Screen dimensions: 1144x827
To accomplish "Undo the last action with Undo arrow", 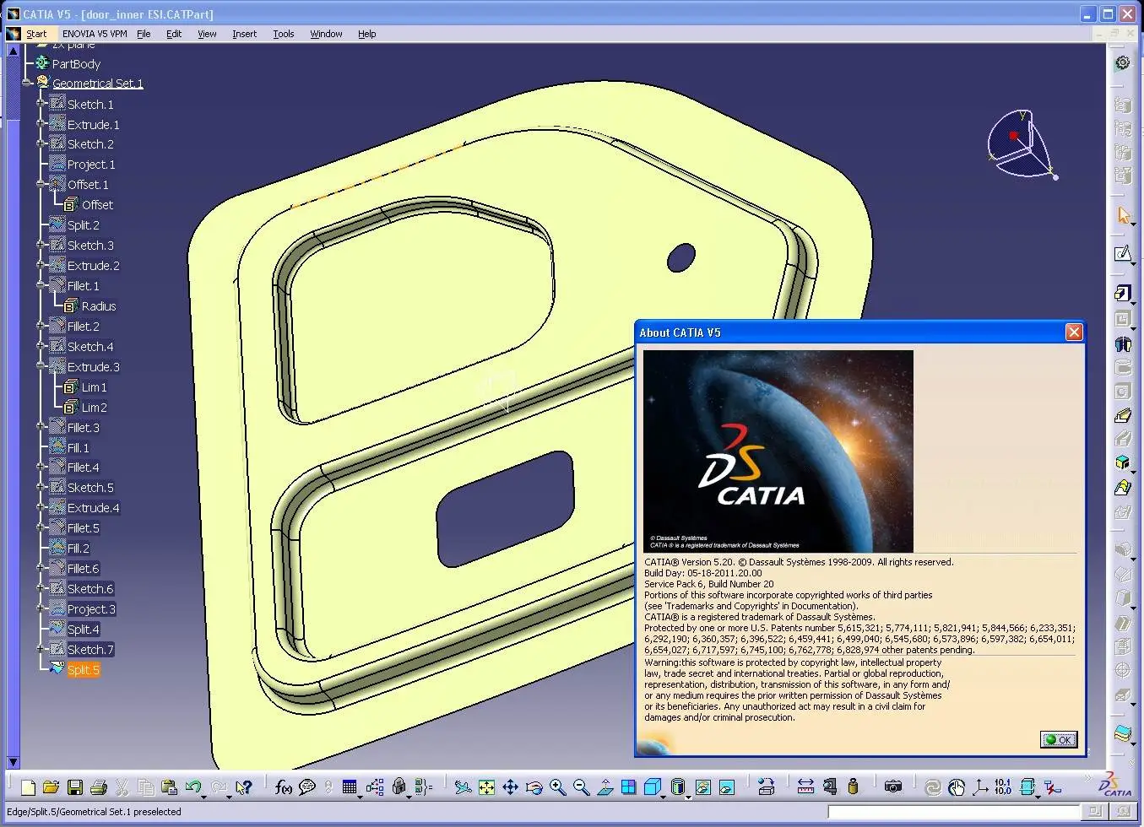I will (x=192, y=787).
